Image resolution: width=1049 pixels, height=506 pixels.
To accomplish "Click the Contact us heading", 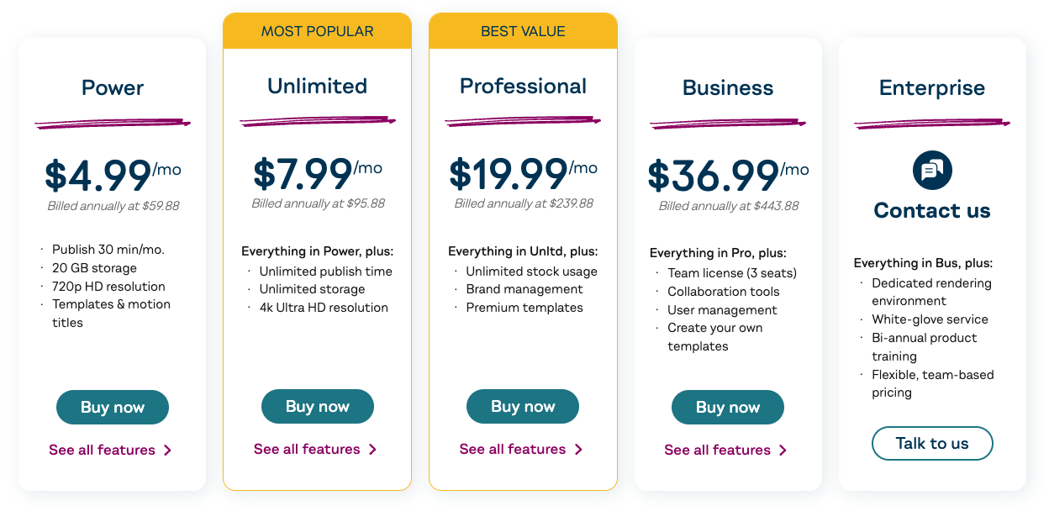I will 932,210.
